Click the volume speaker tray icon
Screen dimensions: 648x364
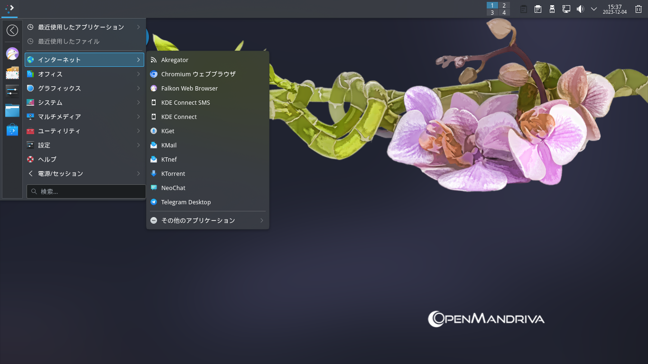pyautogui.click(x=580, y=9)
